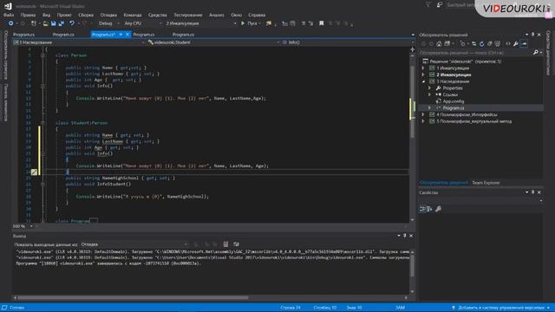555x312 pixels.
Task: Click the wrench Properties icon in Solution Explorer toolbar
Action: [516, 44]
